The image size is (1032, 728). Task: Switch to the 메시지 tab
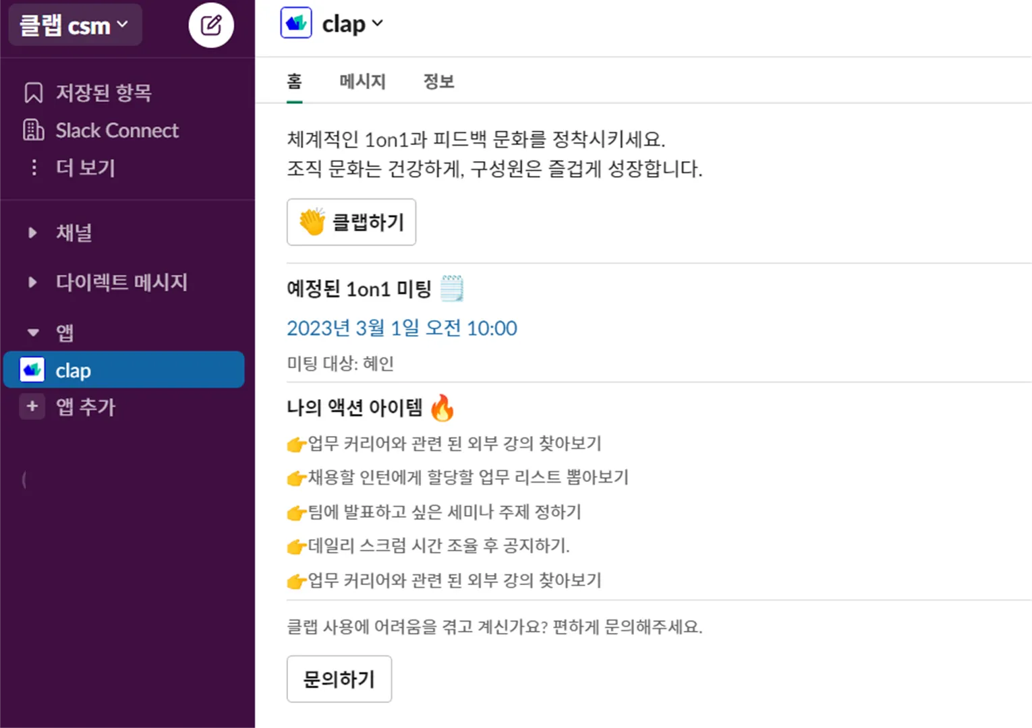(x=362, y=82)
